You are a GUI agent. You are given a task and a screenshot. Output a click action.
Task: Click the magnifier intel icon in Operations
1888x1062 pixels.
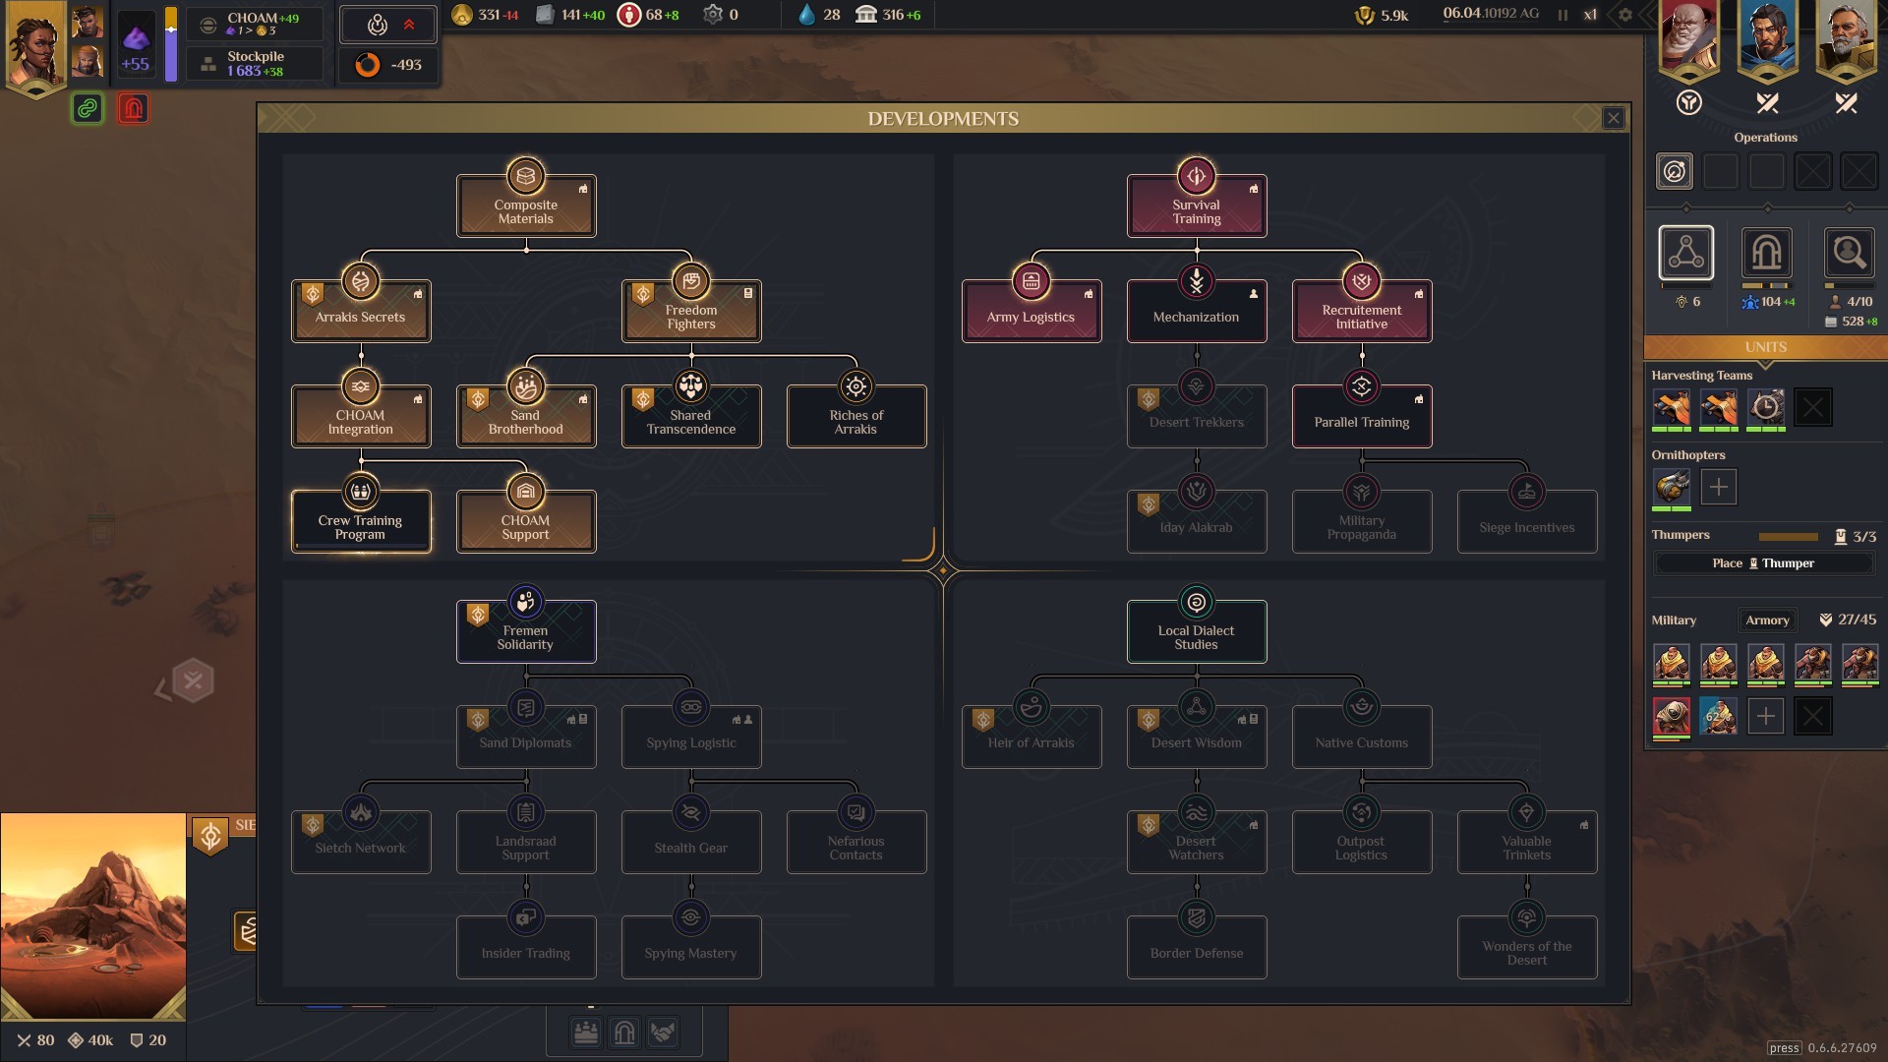[x=1848, y=254]
